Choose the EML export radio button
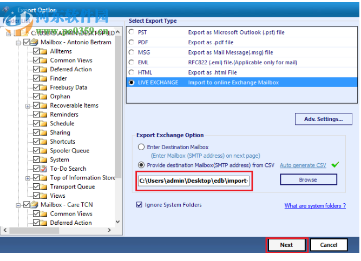361x261 pixels. point(132,62)
